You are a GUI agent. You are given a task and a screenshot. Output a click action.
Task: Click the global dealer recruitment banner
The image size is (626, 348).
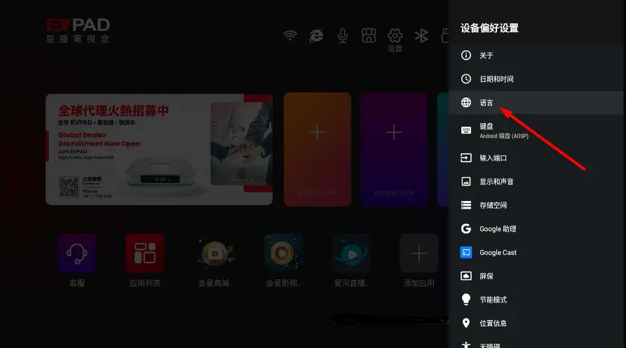click(x=159, y=149)
